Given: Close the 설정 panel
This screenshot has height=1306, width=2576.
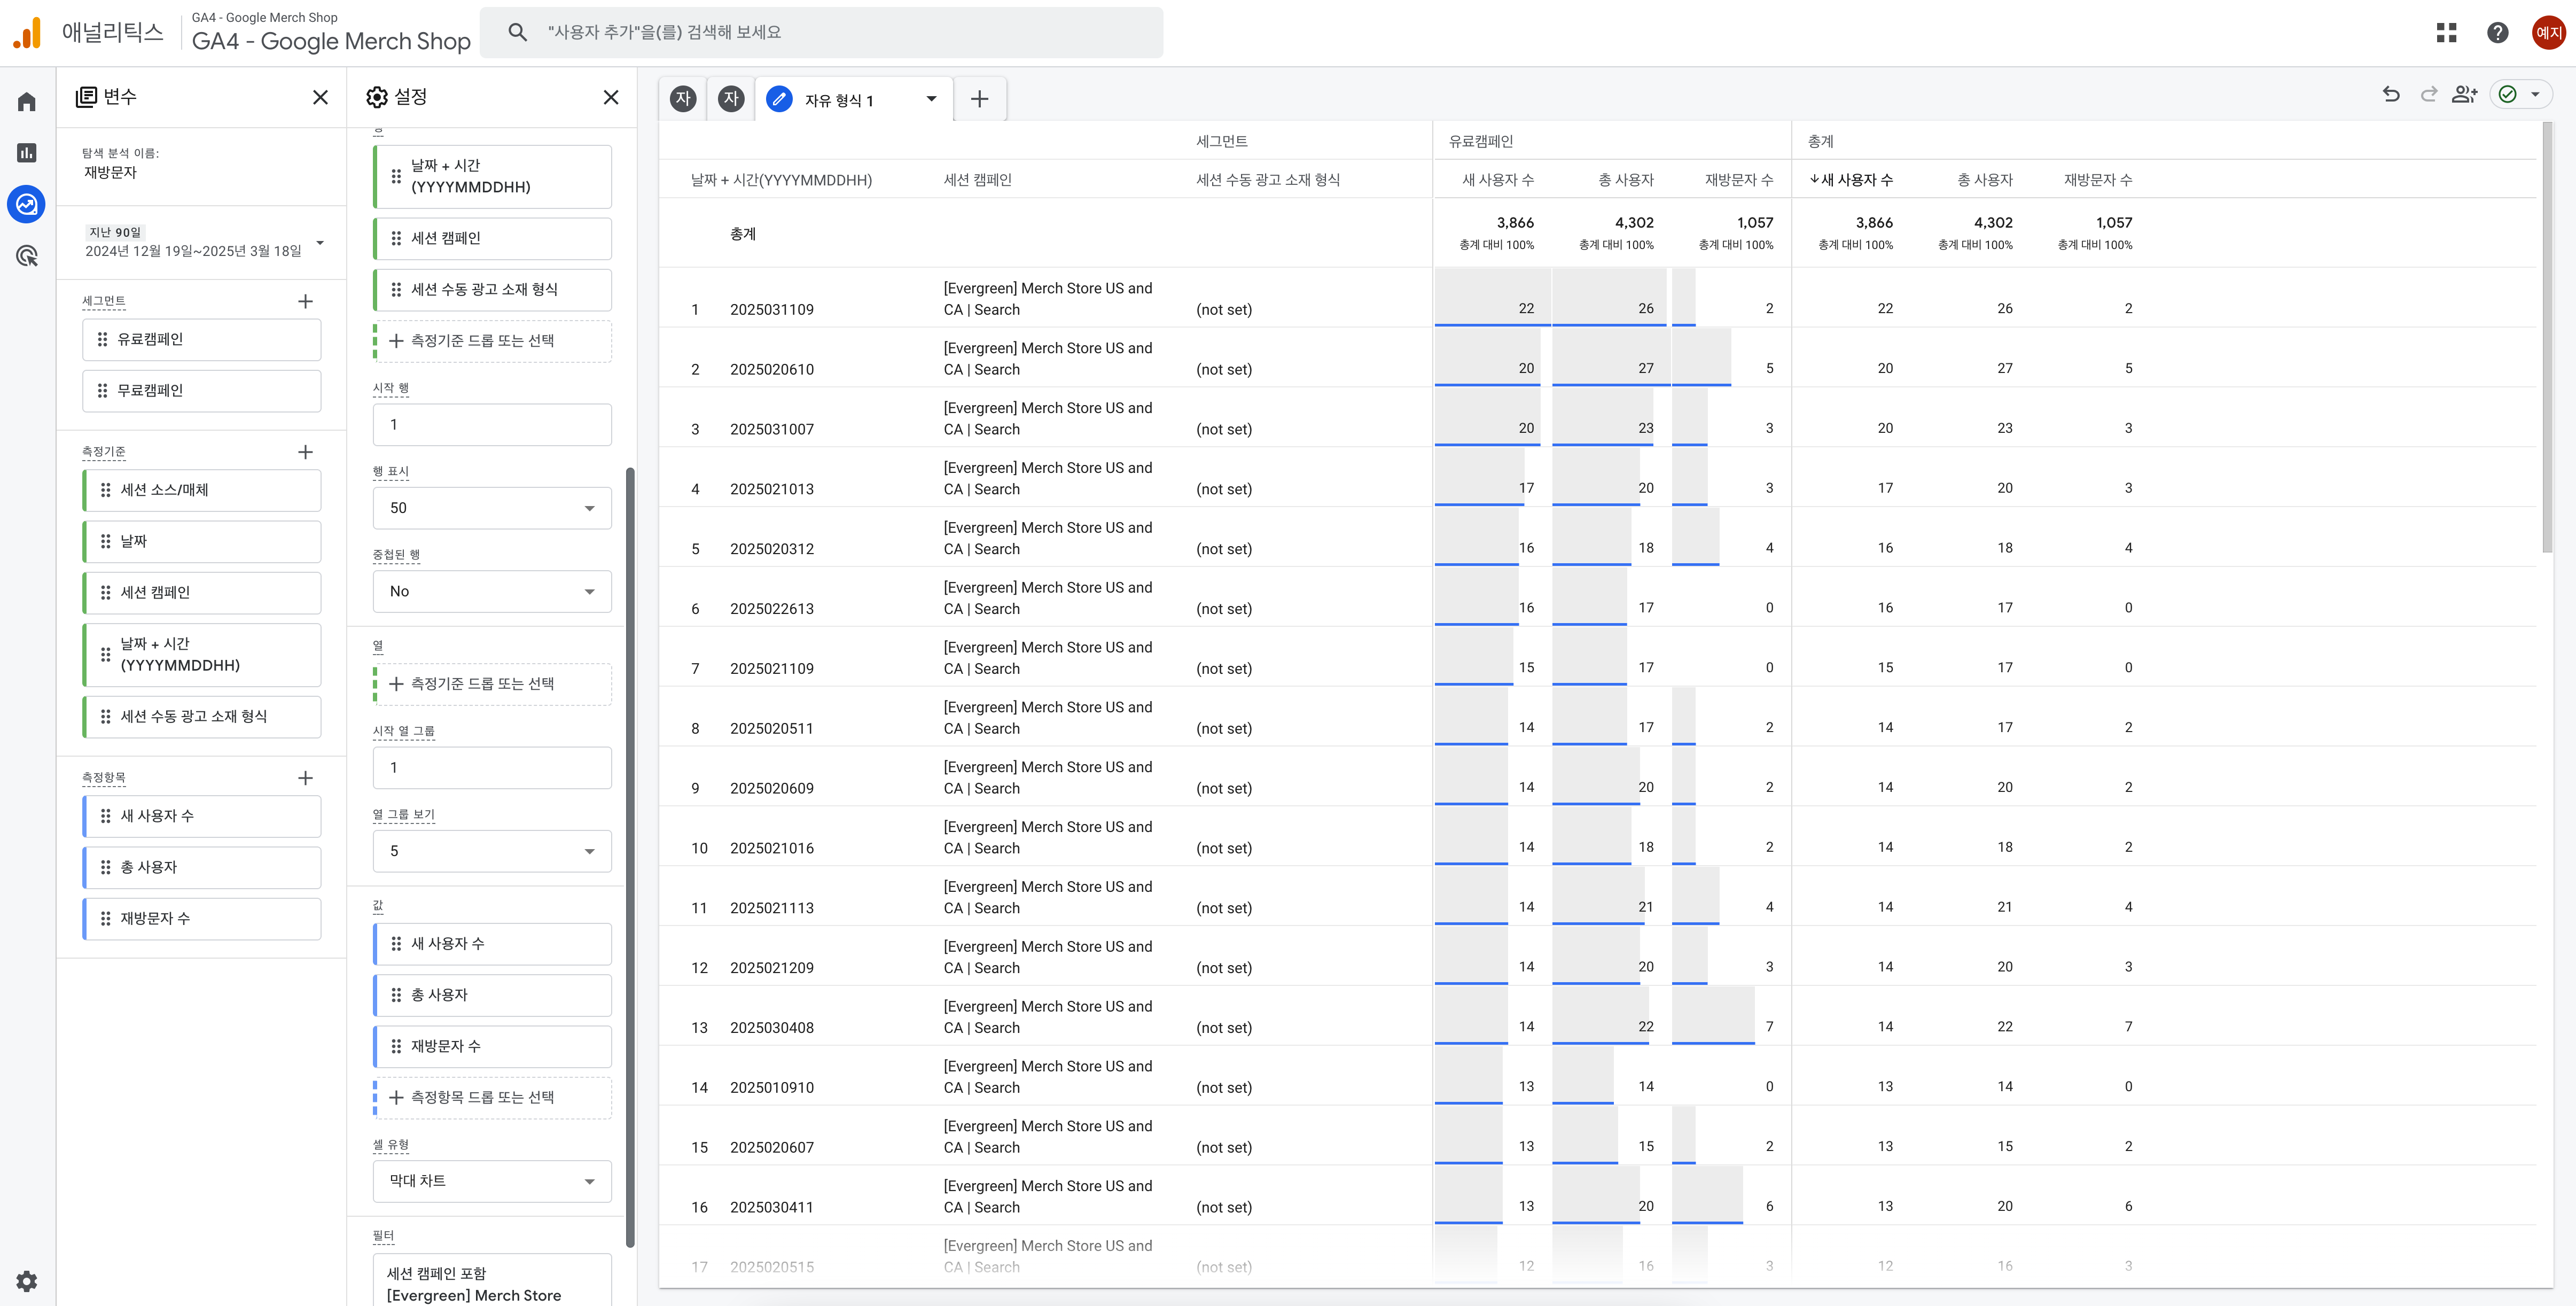Looking at the screenshot, I should (611, 97).
